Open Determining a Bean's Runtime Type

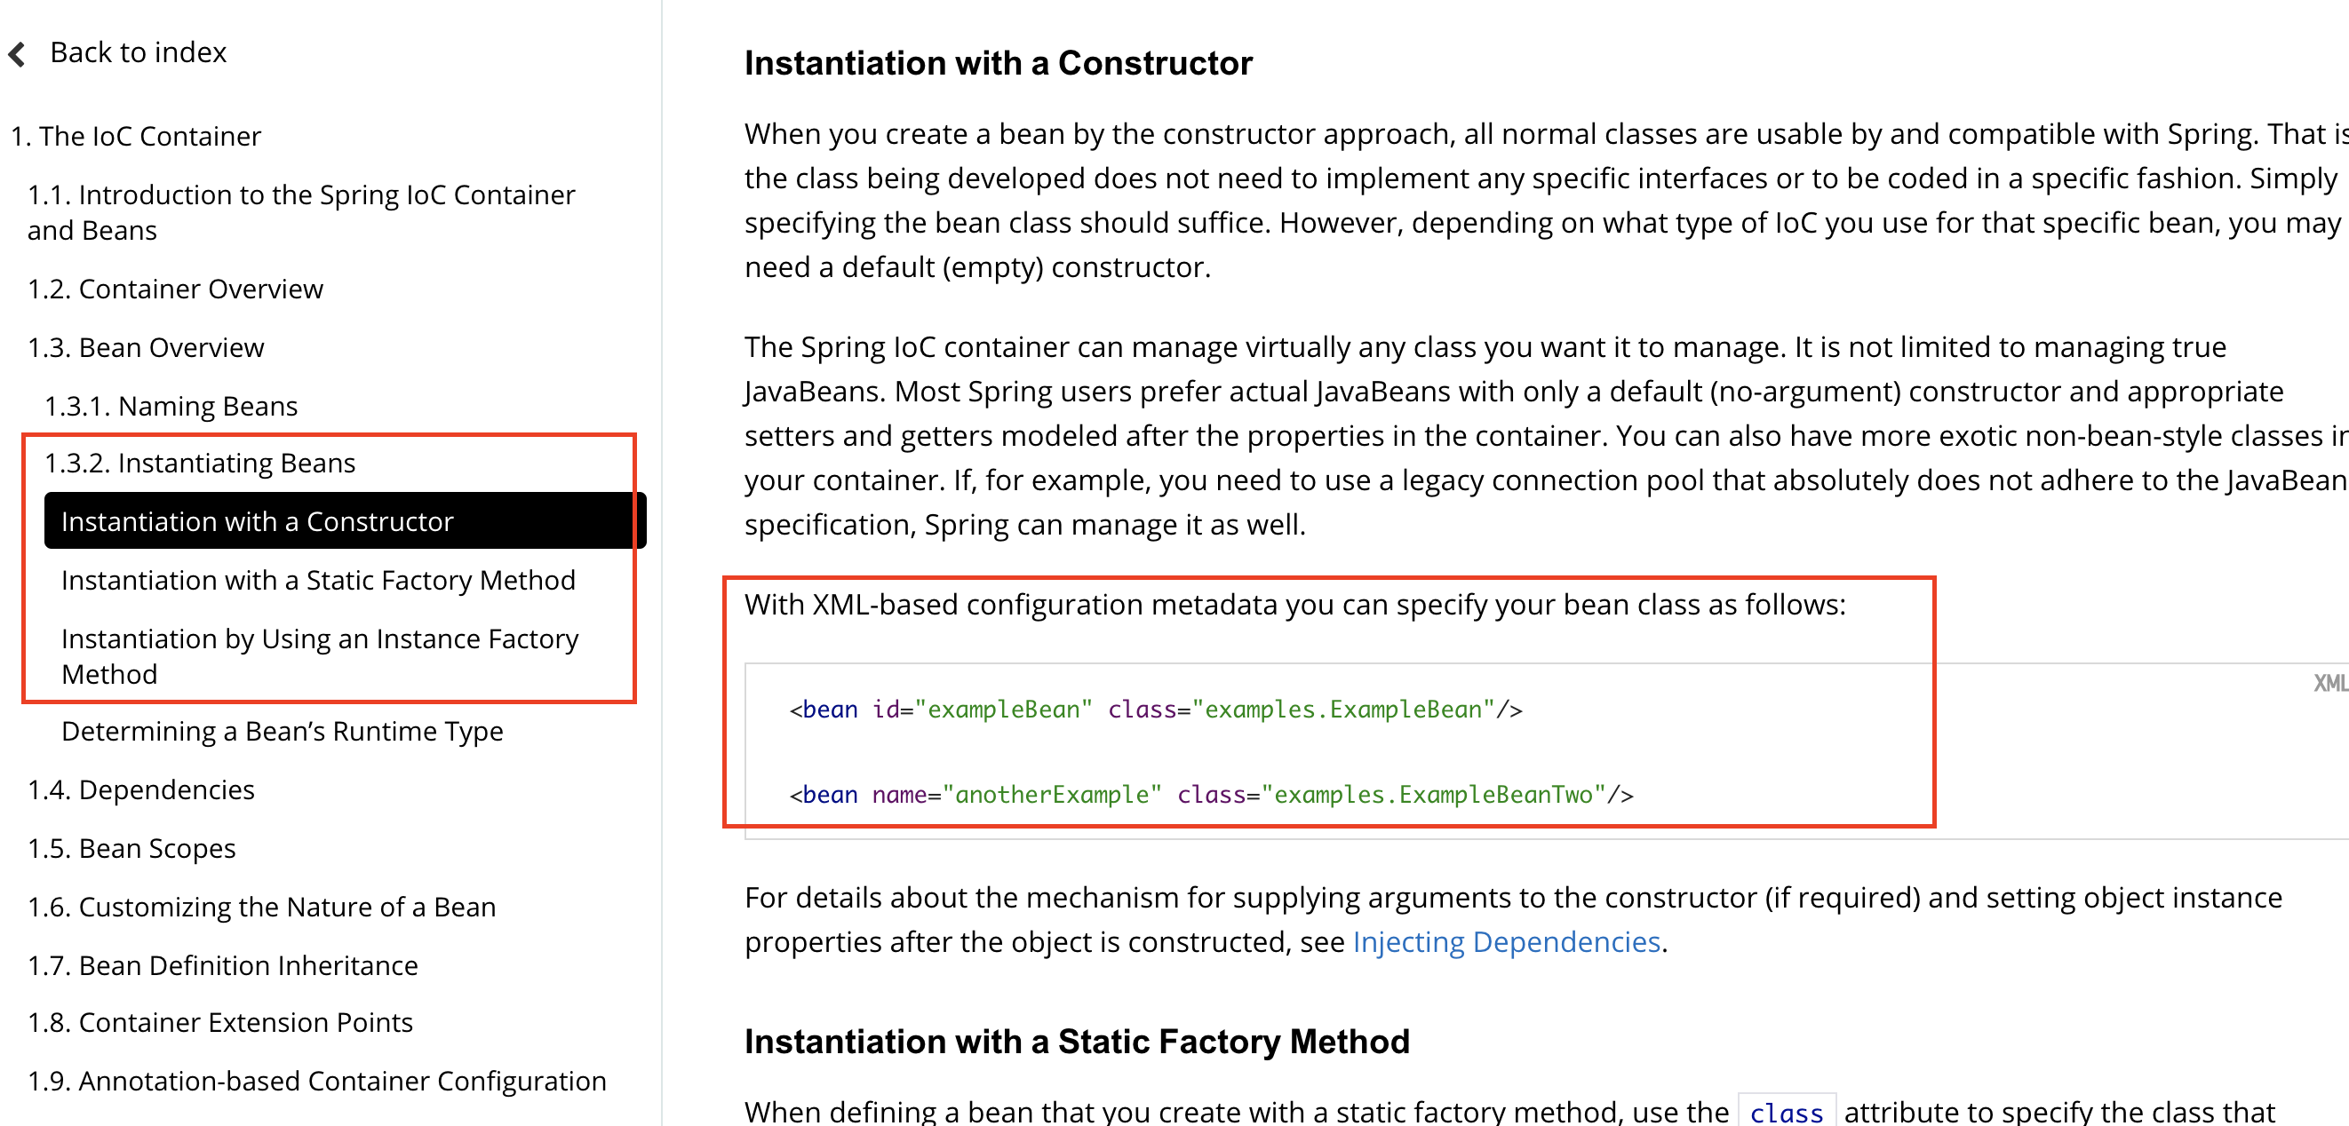(282, 731)
